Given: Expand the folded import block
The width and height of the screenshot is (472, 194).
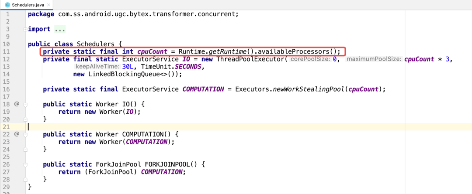Looking at the screenshot, I should [25, 29].
